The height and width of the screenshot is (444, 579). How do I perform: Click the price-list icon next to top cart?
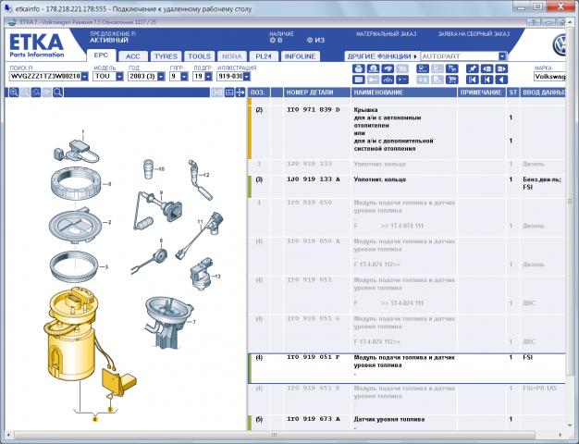click(x=437, y=68)
